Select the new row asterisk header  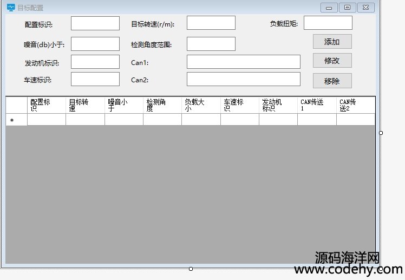coord(17,120)
